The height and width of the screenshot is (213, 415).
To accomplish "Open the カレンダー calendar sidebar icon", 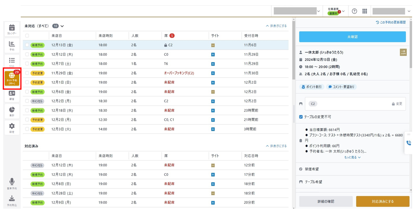I will pyautogui.click(x=12, y=29).
